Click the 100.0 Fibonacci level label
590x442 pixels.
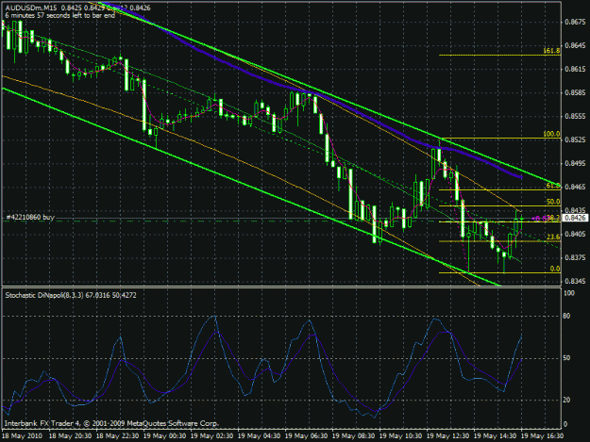pyautogui.click(x=551, y=134)
